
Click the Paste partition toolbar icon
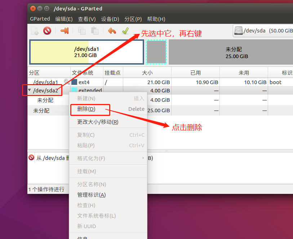pos(95,31)
